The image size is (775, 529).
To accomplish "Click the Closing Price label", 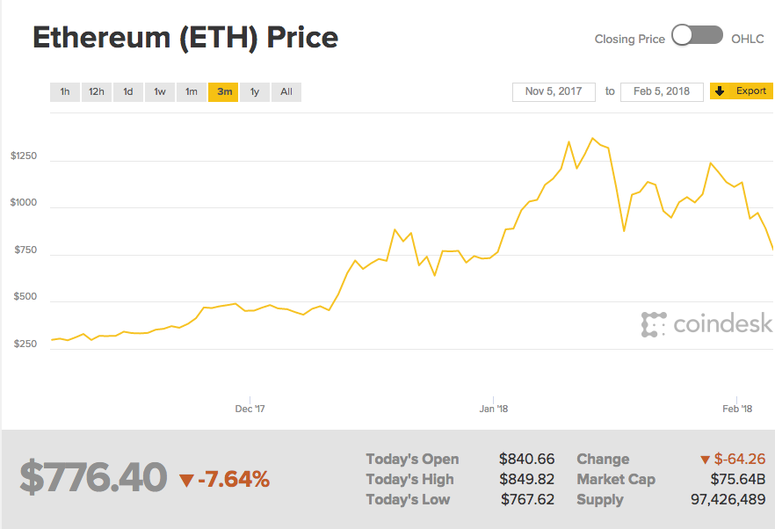I will click(x=629, y=39).
